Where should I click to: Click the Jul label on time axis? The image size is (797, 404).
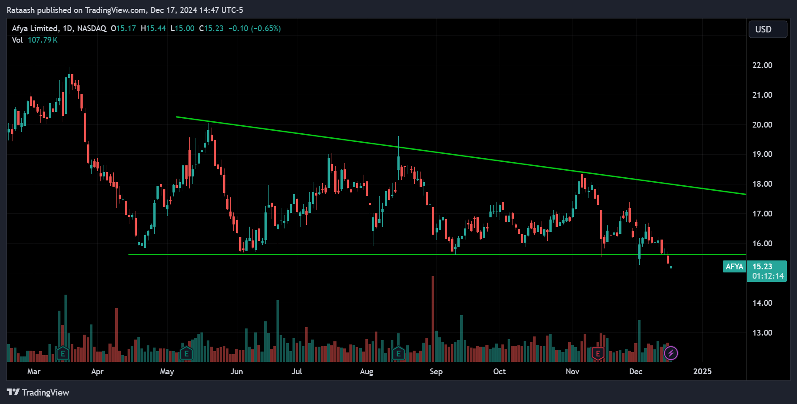[x=296, y=372]
